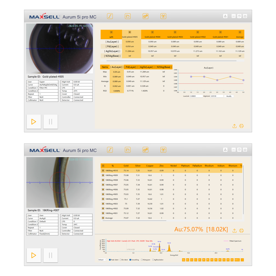Open the file folder icon in toolbar
This screenshot has width=276, height=276.
[128, 16]
